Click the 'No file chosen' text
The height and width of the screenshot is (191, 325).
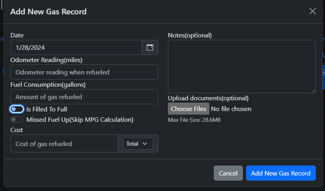click(231, 109)
